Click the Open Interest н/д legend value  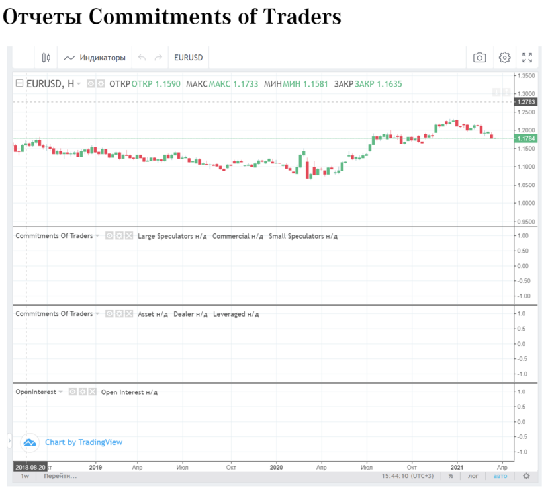coord(129,392)
